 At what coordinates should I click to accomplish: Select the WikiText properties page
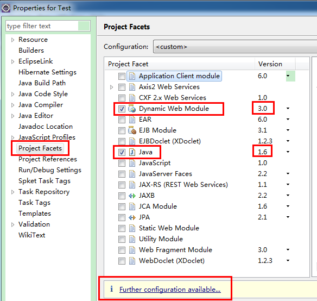tap(31, 235)
